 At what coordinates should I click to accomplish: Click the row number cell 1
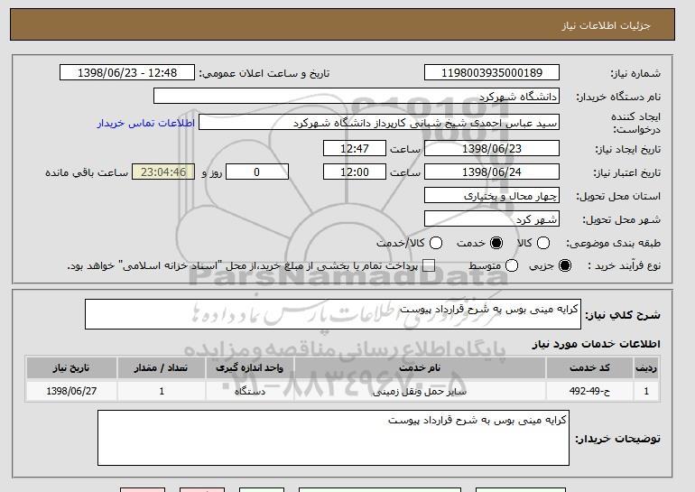(646, 391)
